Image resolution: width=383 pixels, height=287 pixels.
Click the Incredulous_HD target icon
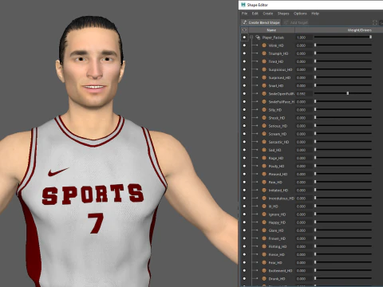point(264,199)
